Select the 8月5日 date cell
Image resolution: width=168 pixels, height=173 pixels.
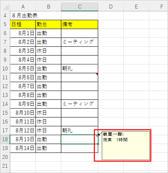pos(23,68)
